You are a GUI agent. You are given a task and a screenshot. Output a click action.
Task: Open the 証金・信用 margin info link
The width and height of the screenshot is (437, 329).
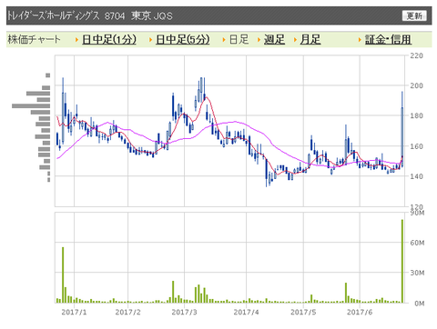pyautogui.click(x=388, y=39)
